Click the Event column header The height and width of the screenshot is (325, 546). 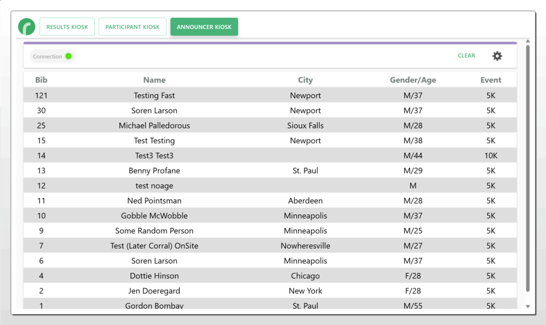click(491, 80)
